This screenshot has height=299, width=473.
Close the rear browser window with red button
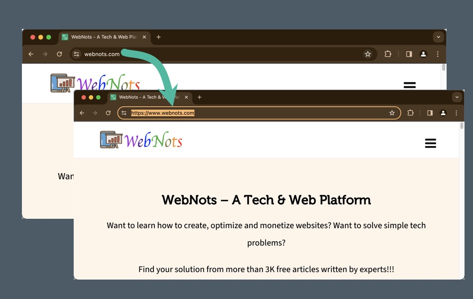[33, 37]
